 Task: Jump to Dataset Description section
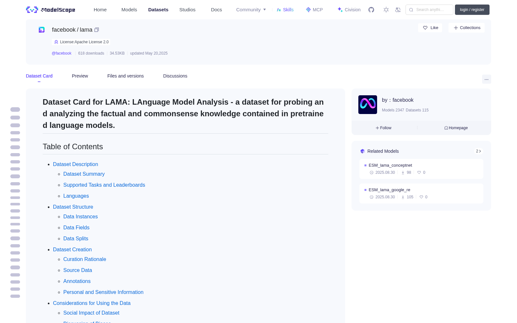75,164
